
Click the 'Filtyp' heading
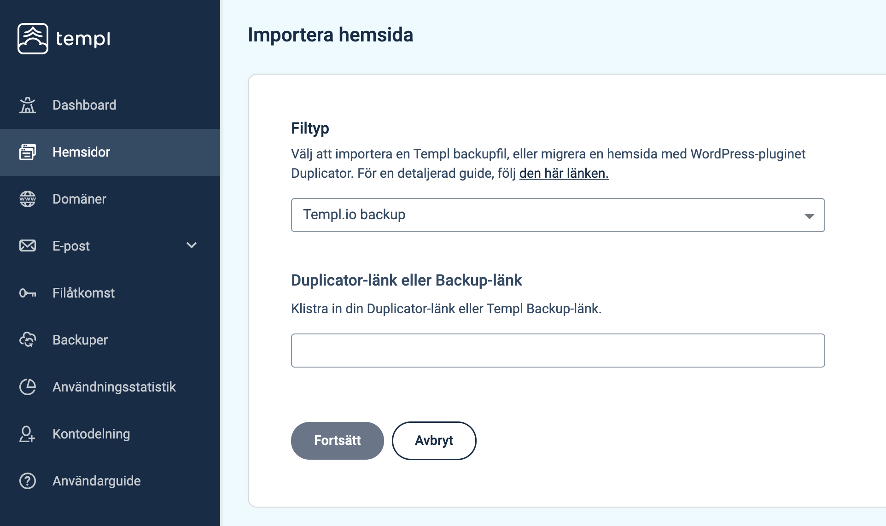coord(310,128)
